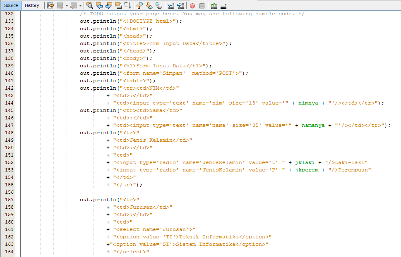Find the Next Occurrence

coord(109,6)
